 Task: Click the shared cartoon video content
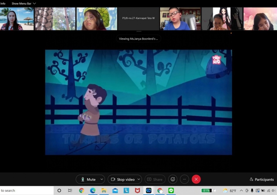(x=138, y=102)
